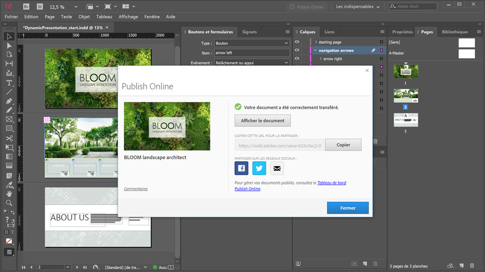The height and width of the screenshot is (272, 485).
Task: Share the document via email icon
Action: (277, 168)
